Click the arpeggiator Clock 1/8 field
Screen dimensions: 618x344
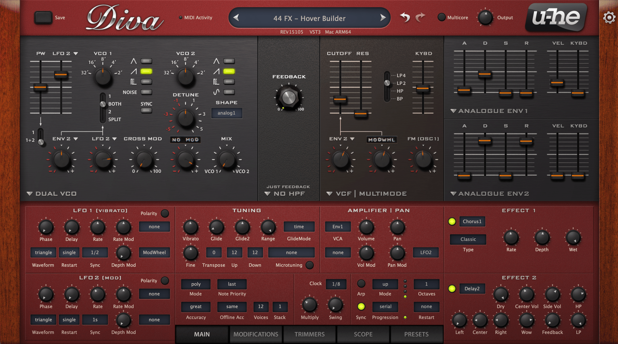(x=336, y=284)
